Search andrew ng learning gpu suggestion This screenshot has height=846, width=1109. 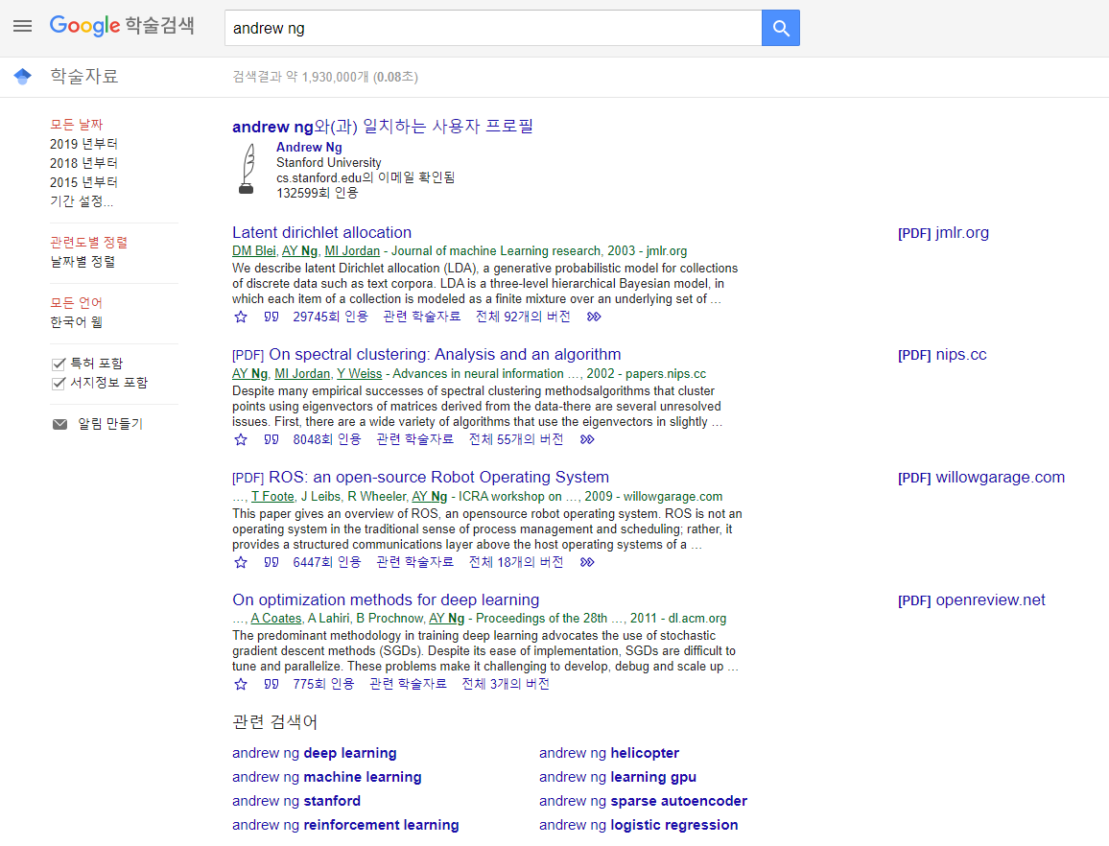pos(618,777)
